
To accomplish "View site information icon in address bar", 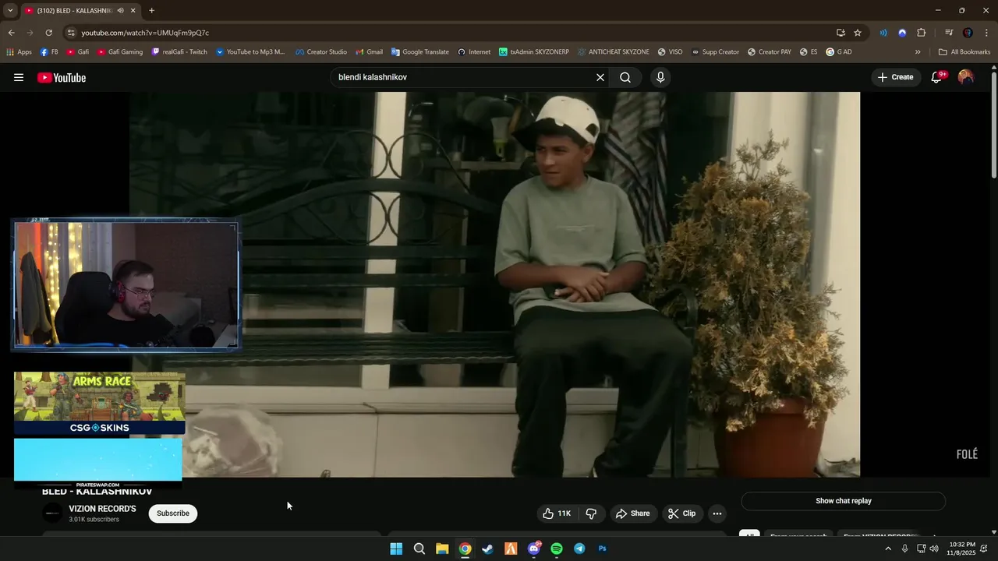I will click(x=71, y=33).
